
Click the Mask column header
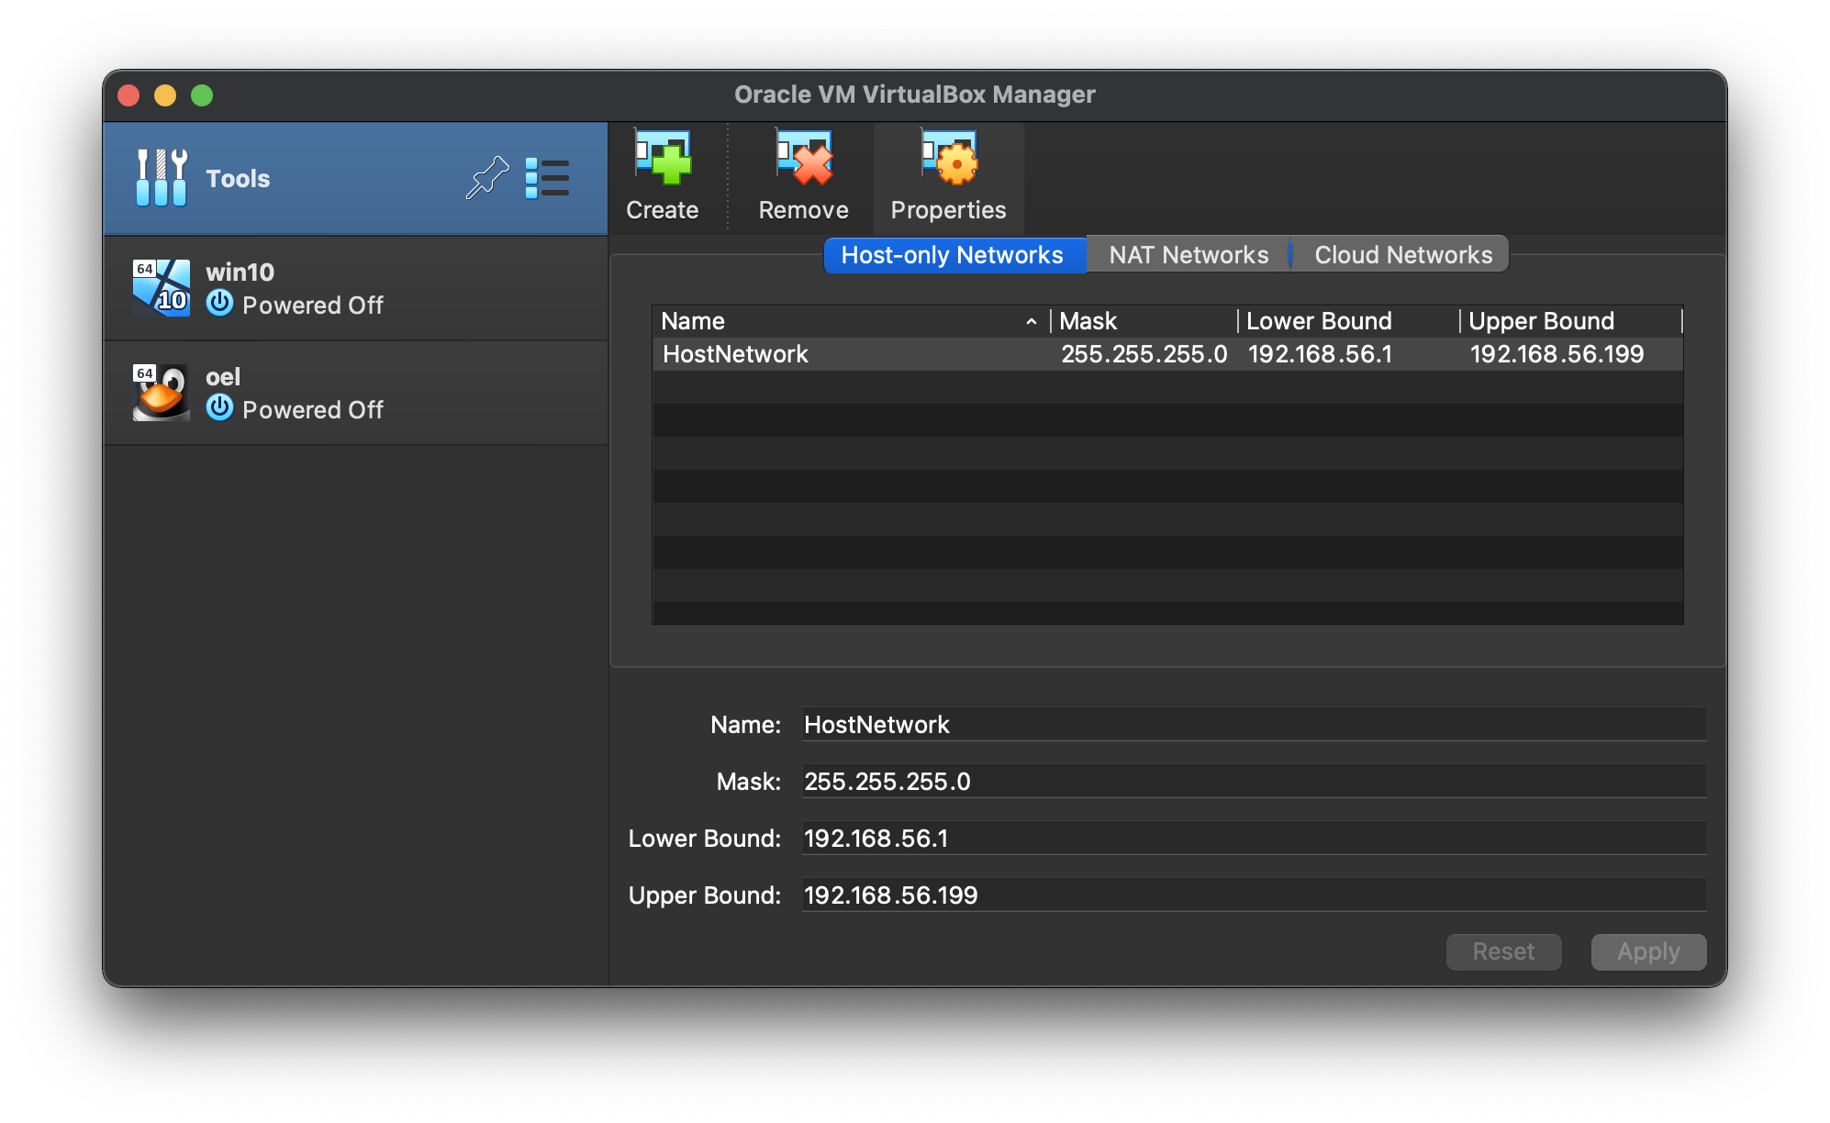tap(1144, 321)
